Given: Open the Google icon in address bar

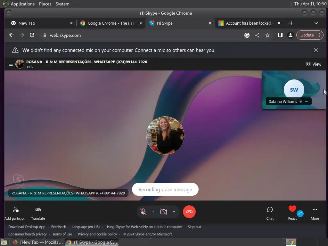Looking at the screenshot, I should (x=247, y=35).
